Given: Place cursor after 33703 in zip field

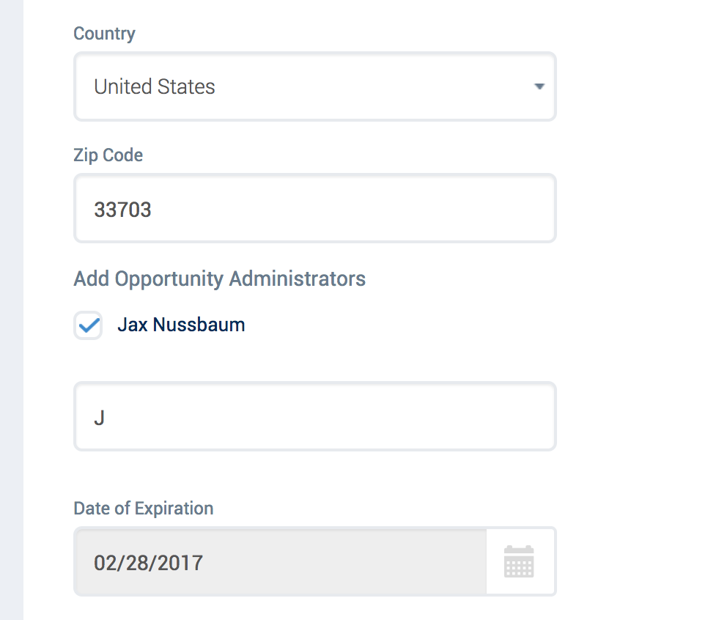Looking at the screenshot, I should click(152, 210).
